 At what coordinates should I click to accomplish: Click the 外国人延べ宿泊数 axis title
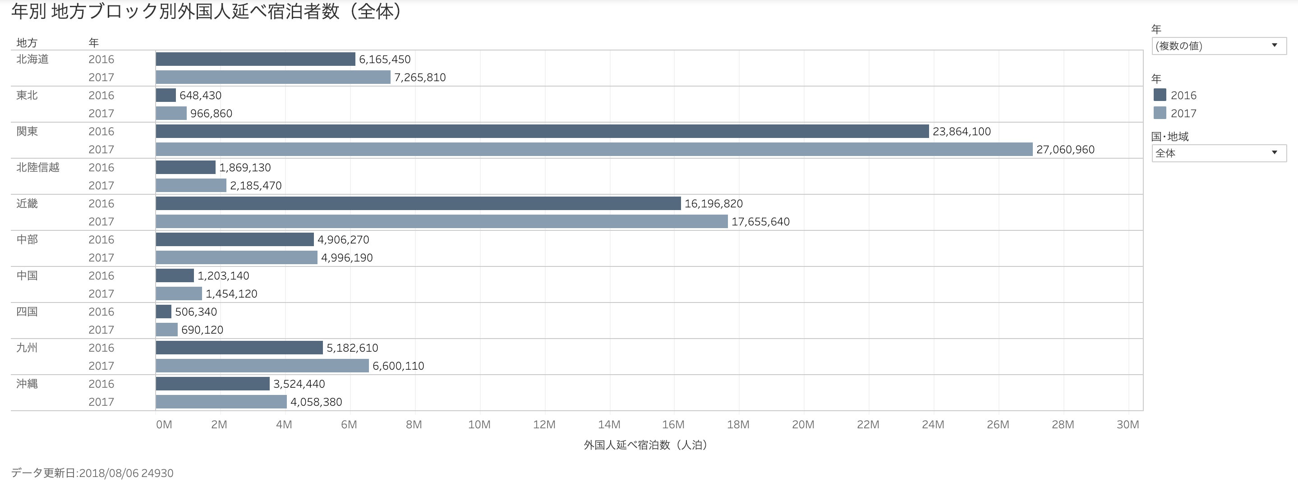(x=645, y=445)
